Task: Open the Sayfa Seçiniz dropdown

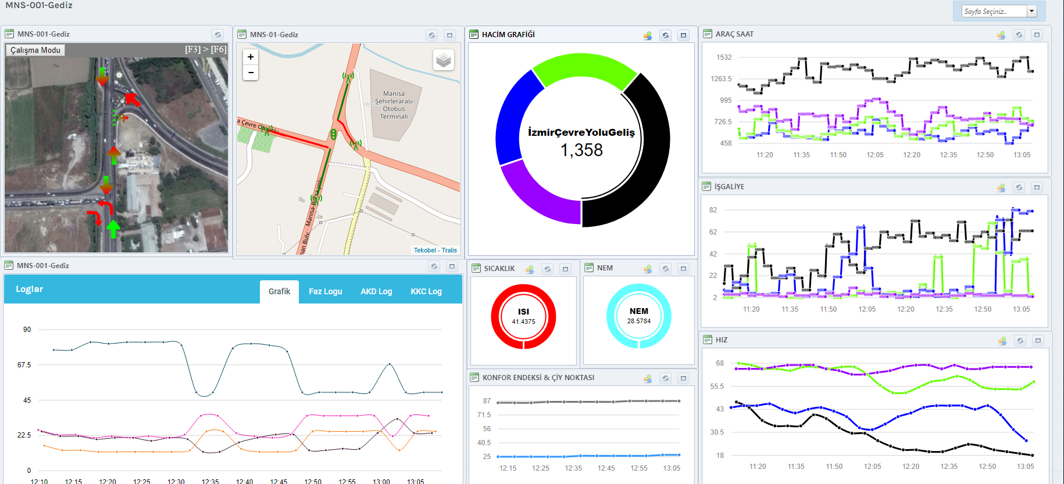Action: [x=1031, y=12]
